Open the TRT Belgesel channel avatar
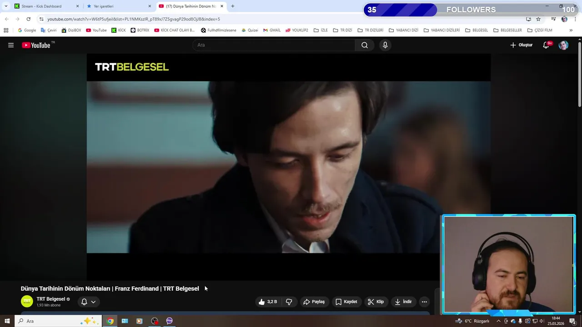Image resolution: width=582 pixels, height=327 pixels. [27, 301]
